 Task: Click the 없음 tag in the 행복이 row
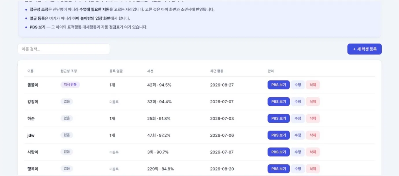[67, 169]
